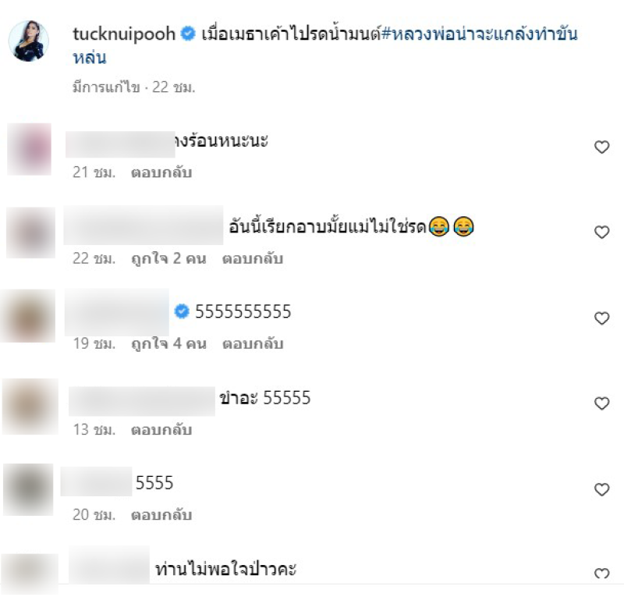View likes ถูกใจ 4 คน
624x604 pixels.
(x=168, y=344)
